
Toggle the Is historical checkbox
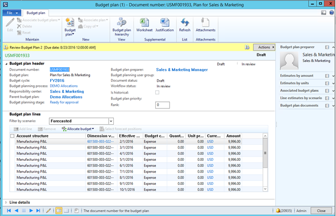157,92
